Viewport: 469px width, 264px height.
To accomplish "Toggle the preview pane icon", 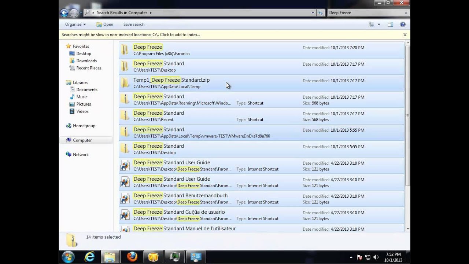I will pos(390,25).
